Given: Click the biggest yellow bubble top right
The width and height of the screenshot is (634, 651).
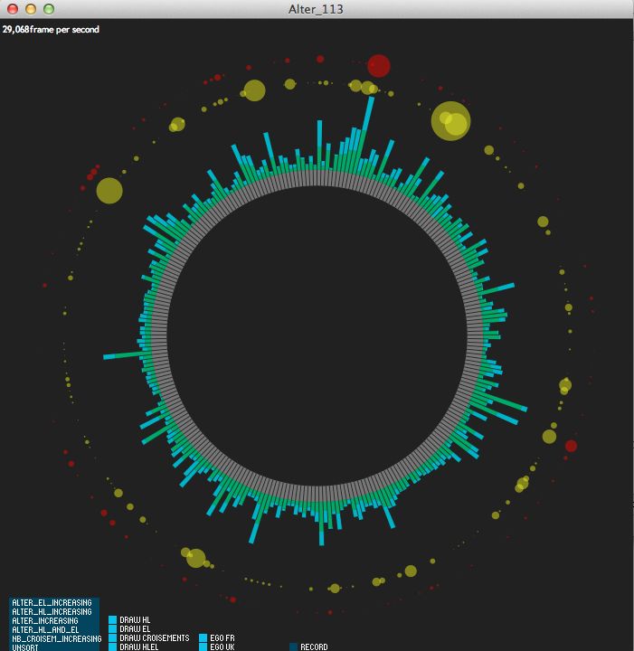Looking at the screenshot, I should 449,121.
